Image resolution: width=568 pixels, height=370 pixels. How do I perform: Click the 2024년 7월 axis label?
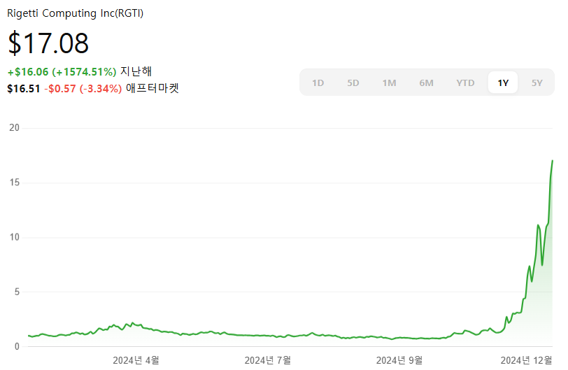click(268, 360)
